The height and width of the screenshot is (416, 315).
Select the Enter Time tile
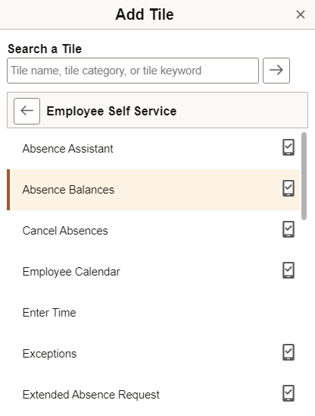[154, 313]
